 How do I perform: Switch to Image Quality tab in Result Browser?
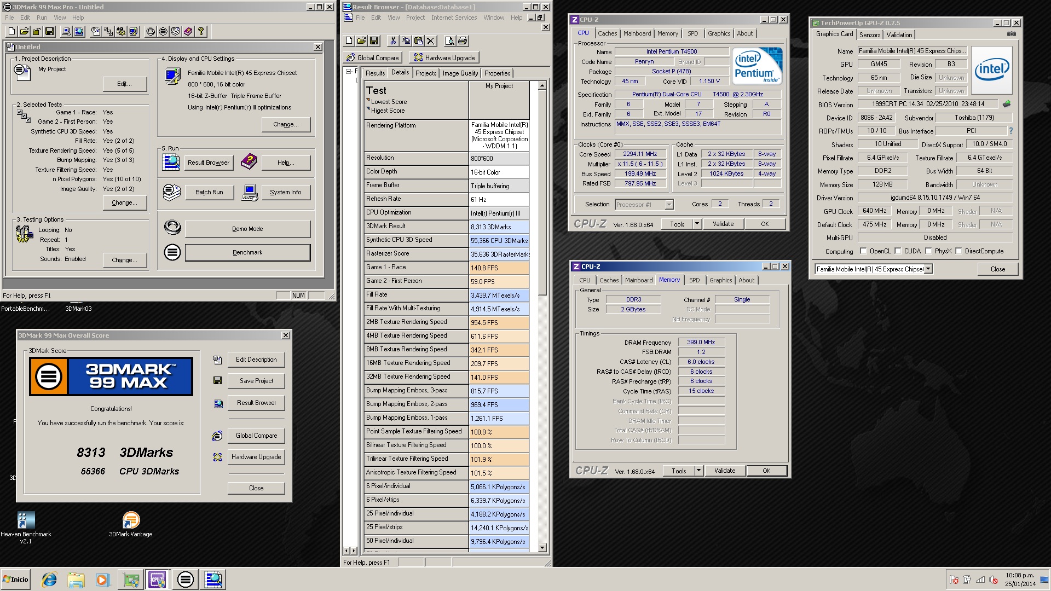click(x=460, y=73)
